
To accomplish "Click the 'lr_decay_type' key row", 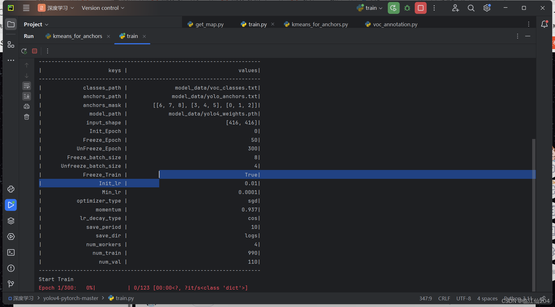I will 100,218.
